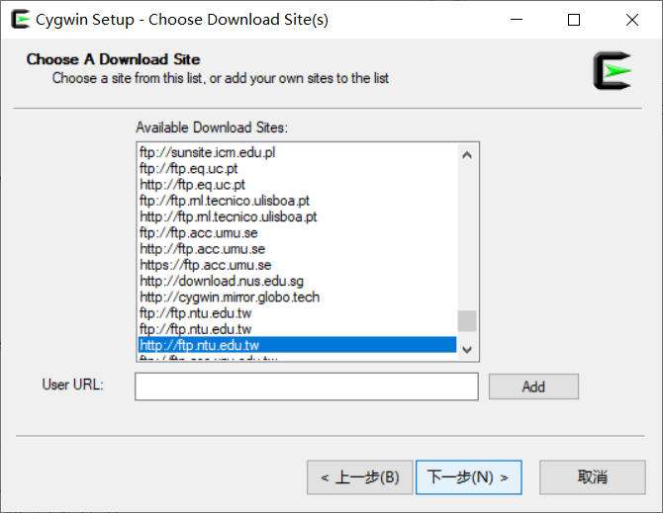Click the Cygwin icon in the title bar
The image size is (663, 513).
click(x=19, y=19)
